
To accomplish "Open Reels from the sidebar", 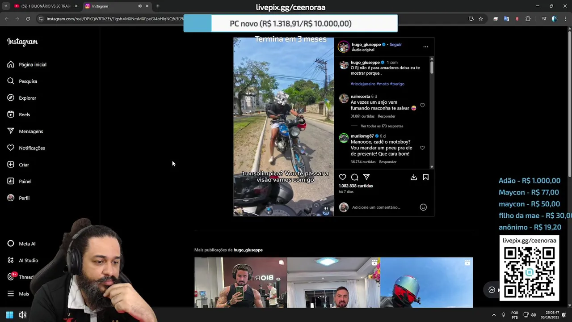I will [19, 114].
